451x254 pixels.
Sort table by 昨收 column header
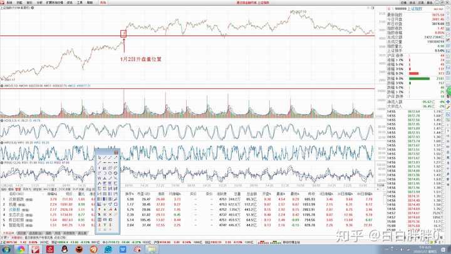[311, 194]
